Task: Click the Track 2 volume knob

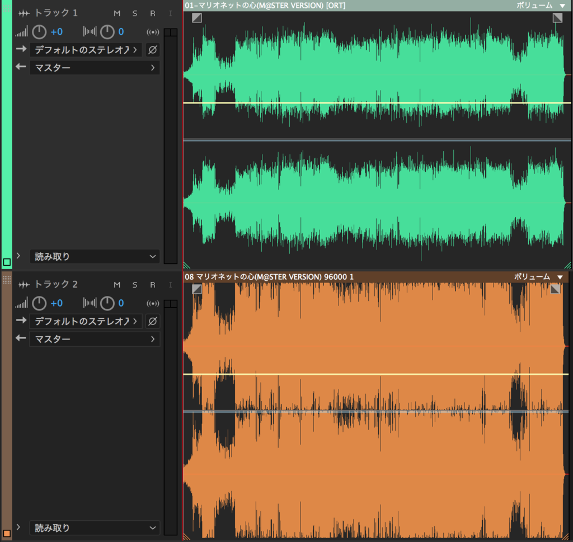Action: click(39, 304)
